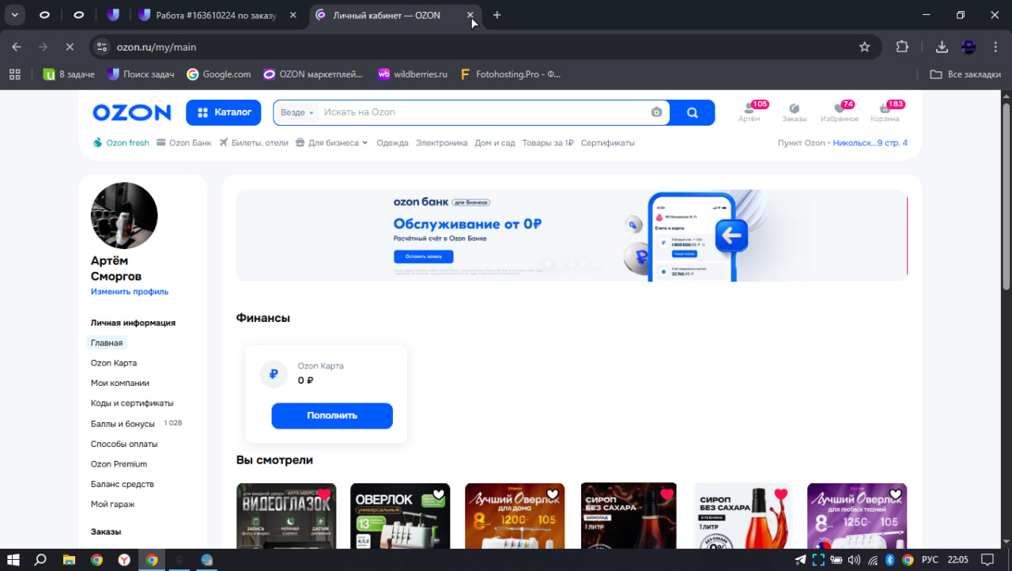Image resolution: width=1012 pixels, height=571 pixels.
Task: Open Способы оплаты in the sidebar
Action: (124, 444)
